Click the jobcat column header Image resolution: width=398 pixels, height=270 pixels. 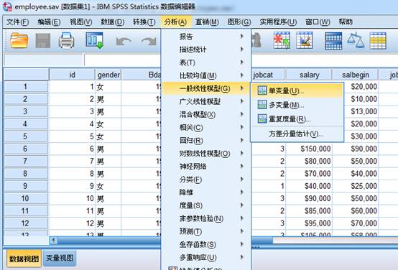[x=268, y=75]
